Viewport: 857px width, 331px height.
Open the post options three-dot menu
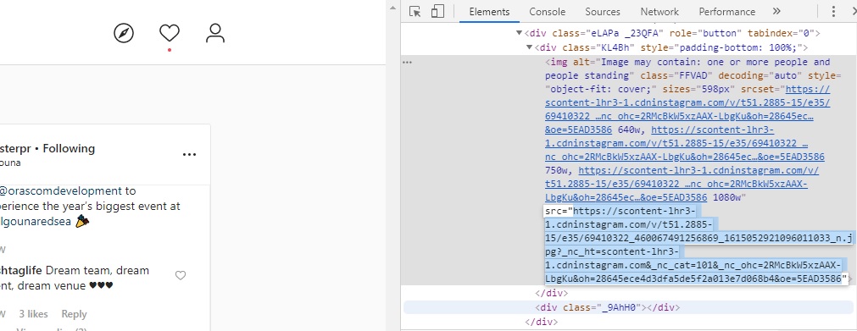pyautogui.click(x=189, y=155)
